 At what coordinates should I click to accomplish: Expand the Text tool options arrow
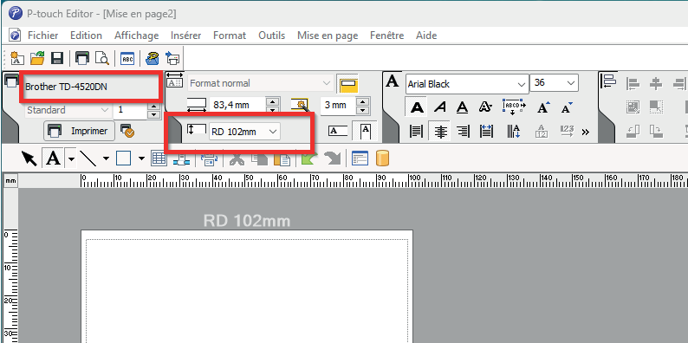(71, 159)
